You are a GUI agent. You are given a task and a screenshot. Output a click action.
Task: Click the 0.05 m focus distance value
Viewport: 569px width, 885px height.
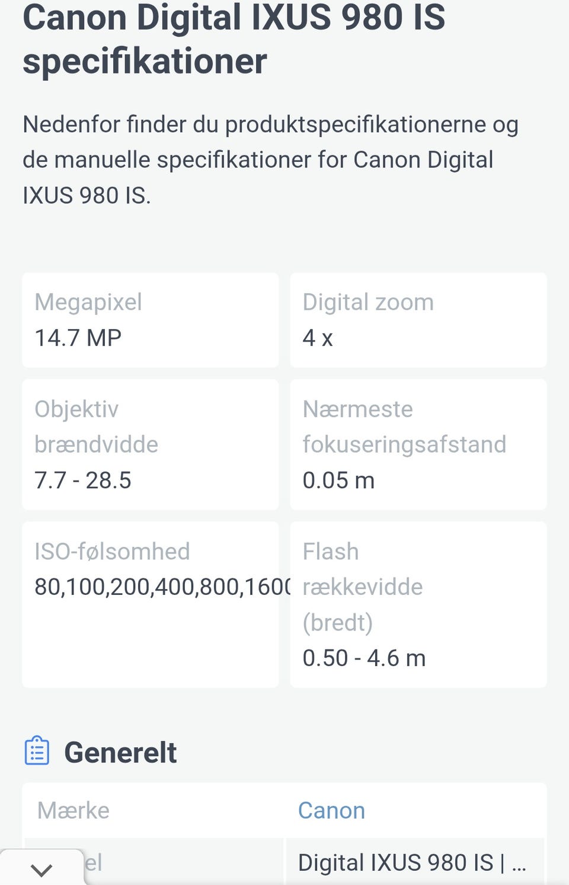tap(338, 480)
